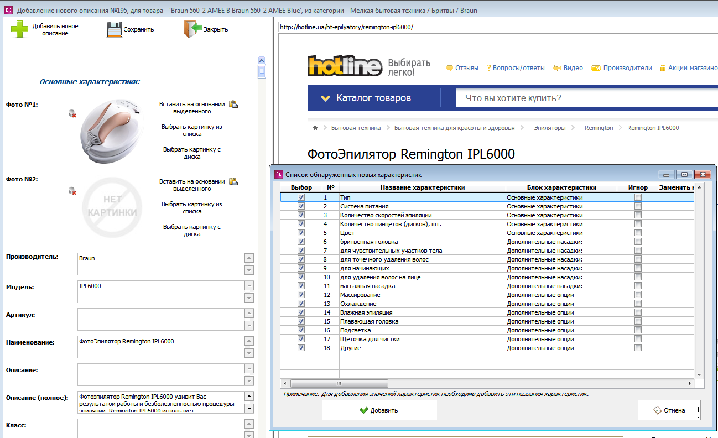Open the hotline logo homepage

click(345, 66)
